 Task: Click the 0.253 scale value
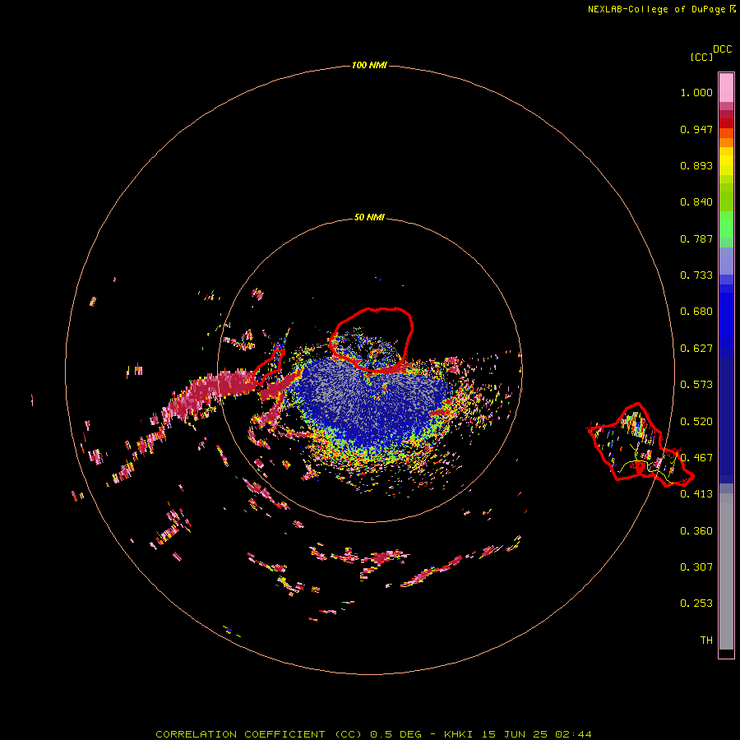pyautogui.click(x=696, y=604)
